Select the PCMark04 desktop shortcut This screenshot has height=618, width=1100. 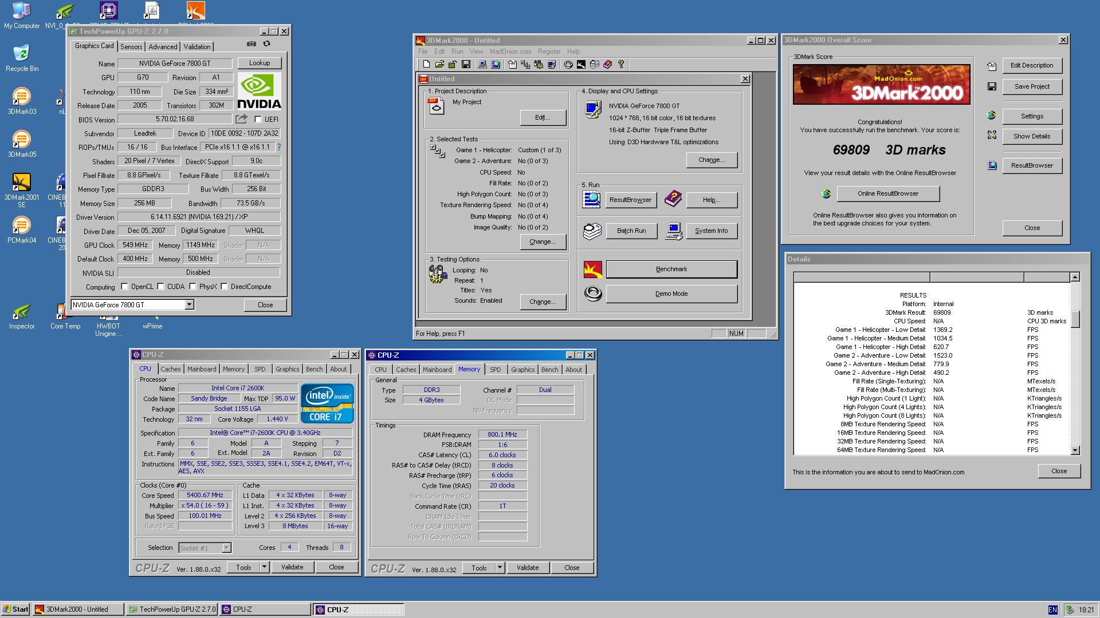(x=22, y=230)
